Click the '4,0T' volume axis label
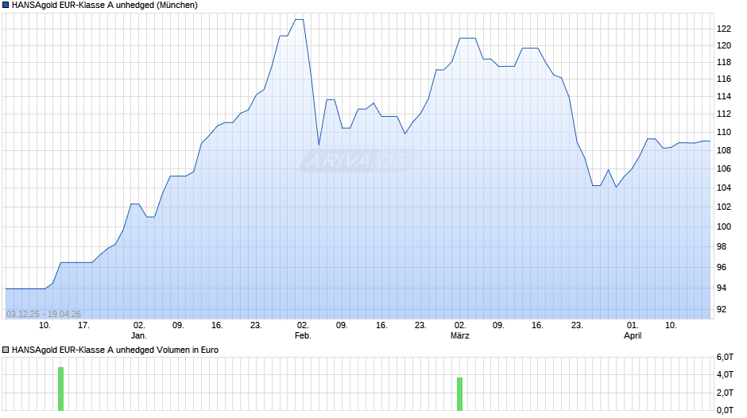This screenshot has width=747, height=418. [x=725, y=374]
